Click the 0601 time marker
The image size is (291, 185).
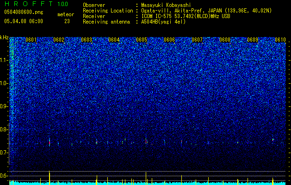pyautogui.click(x=31, y=40)
